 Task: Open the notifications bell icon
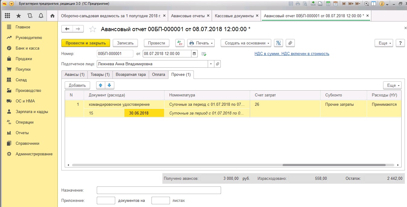click(x=40, y=16)
